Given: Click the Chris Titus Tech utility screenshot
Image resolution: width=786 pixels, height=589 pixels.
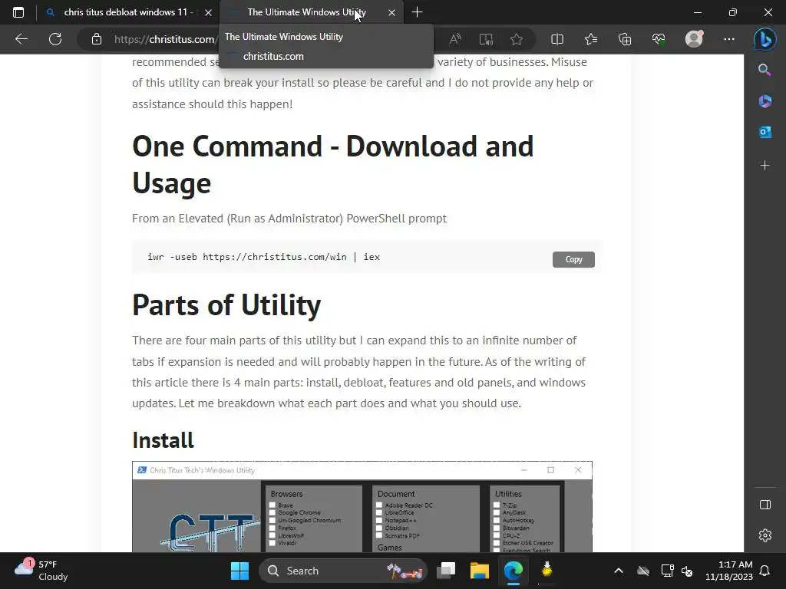Looking at the screenshot, I should (x=362, y=506).
